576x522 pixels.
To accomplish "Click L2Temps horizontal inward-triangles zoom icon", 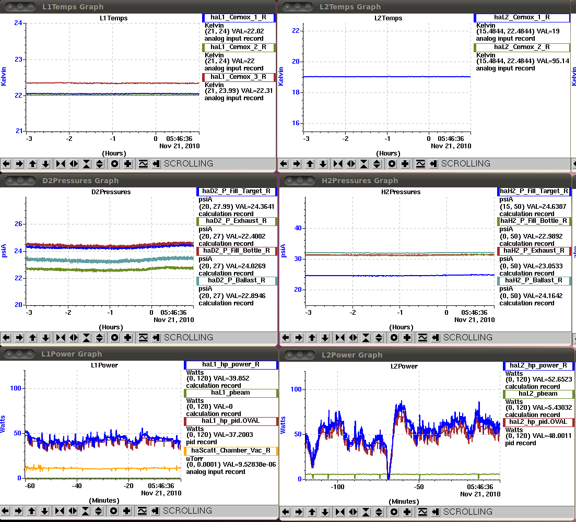I will 338,164.
